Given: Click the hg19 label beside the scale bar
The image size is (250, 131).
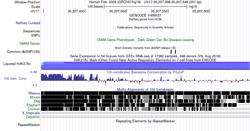Looking at the screenshot, I should click(x=193, y=7).
